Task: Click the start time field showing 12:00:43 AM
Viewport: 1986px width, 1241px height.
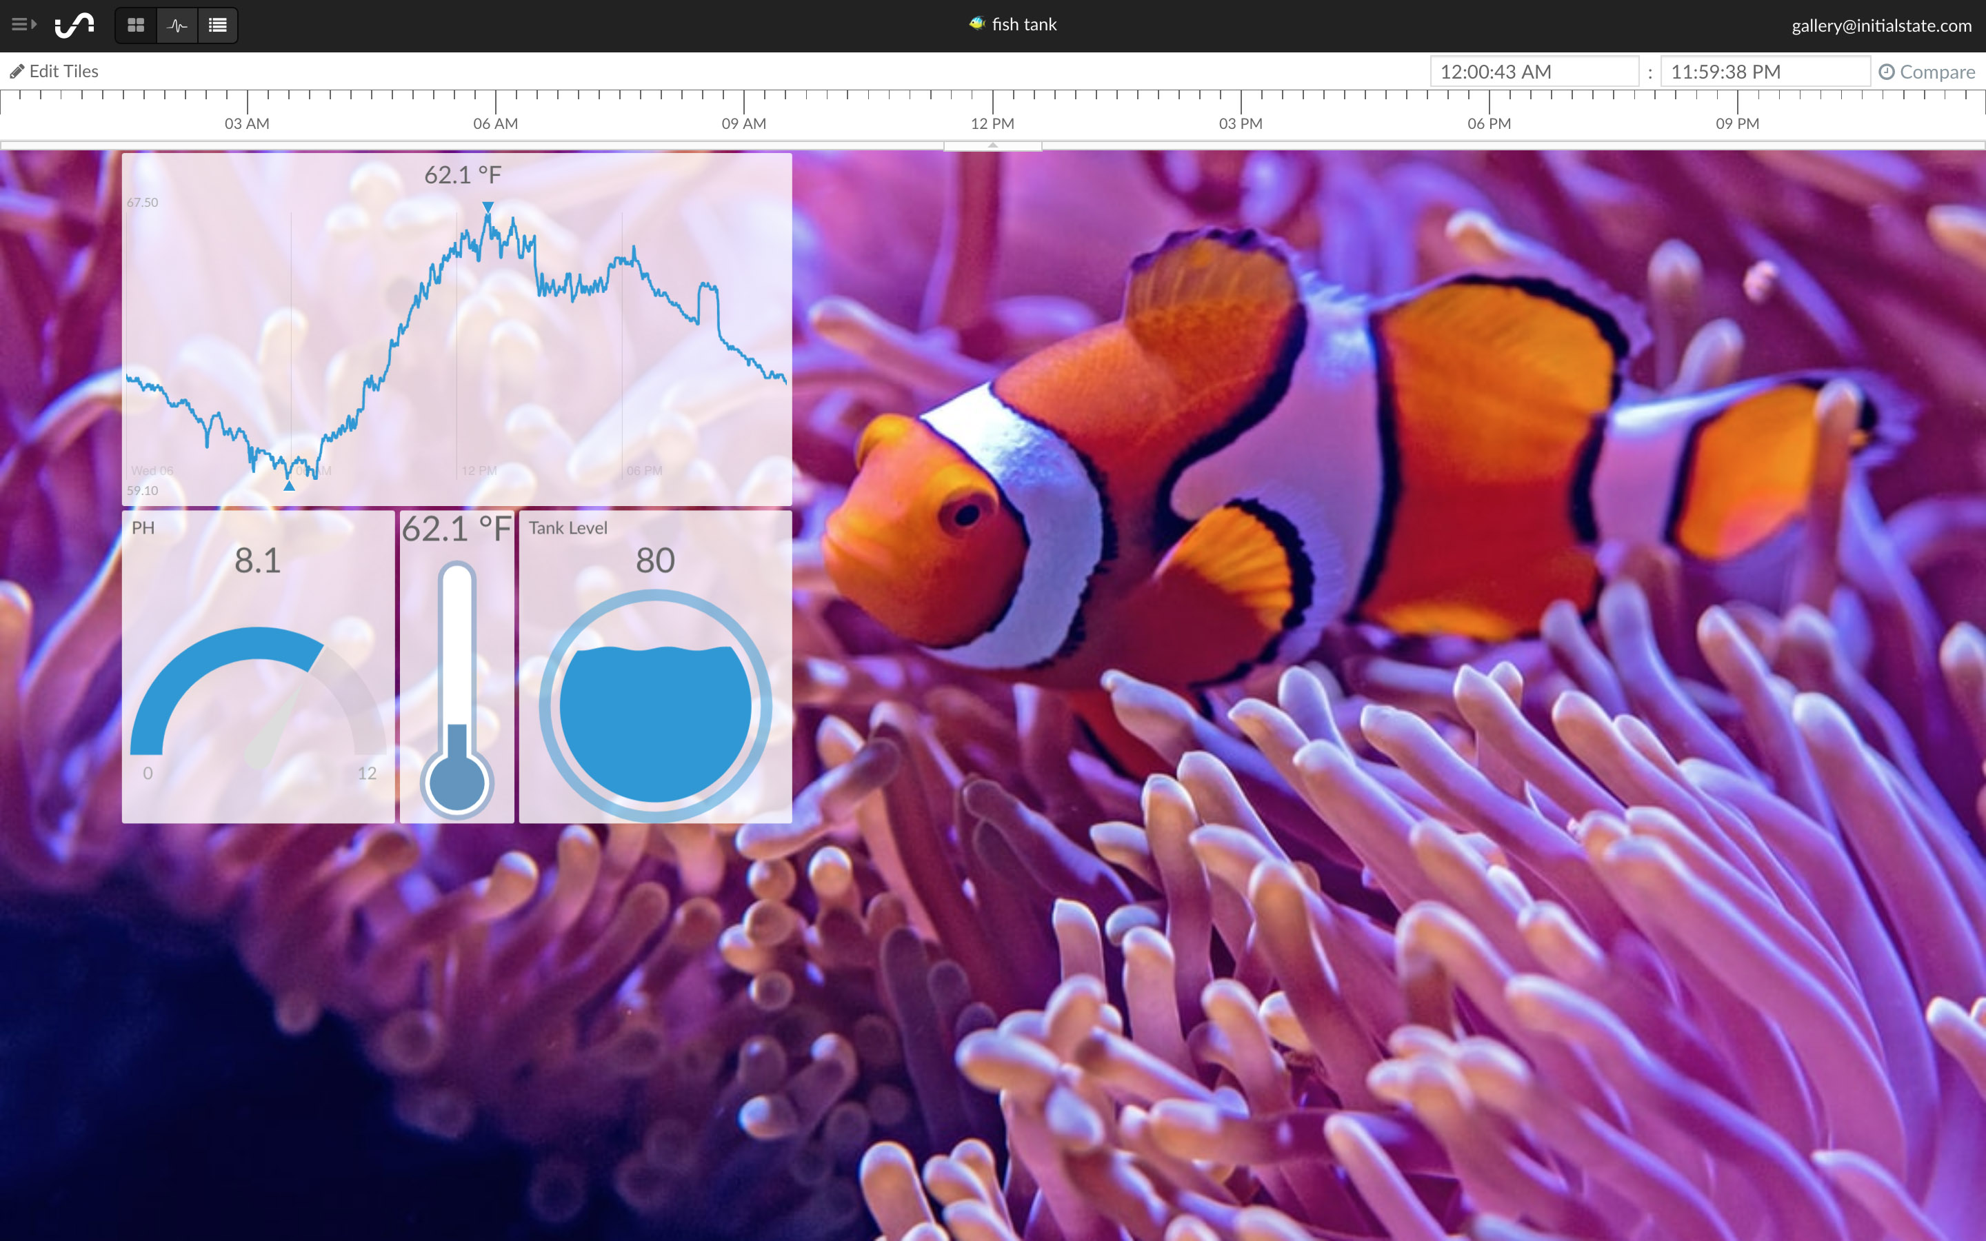Action: 1533,72
